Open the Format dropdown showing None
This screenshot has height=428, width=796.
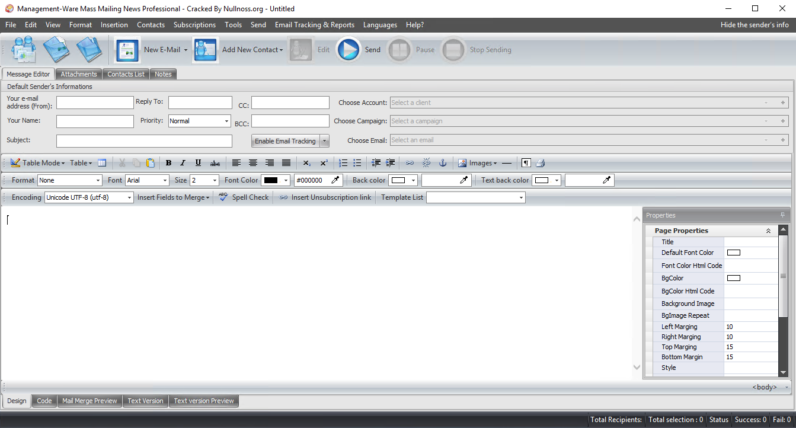70,180
